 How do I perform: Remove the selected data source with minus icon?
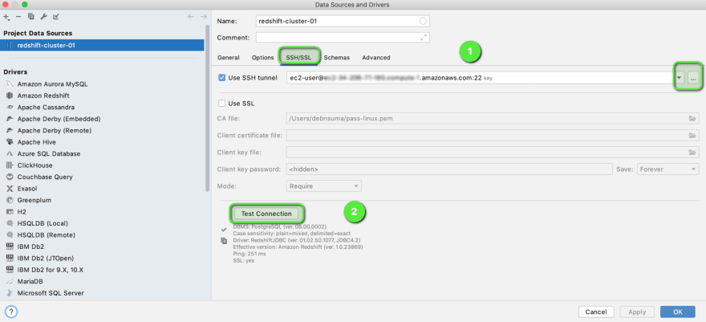[18, 17]
